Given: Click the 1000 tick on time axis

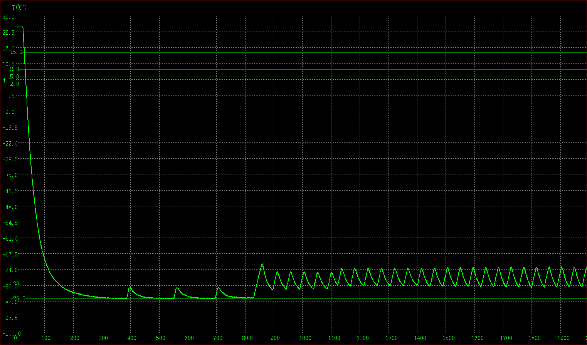Looking at the screenshot, I should [x=305, y=338].
